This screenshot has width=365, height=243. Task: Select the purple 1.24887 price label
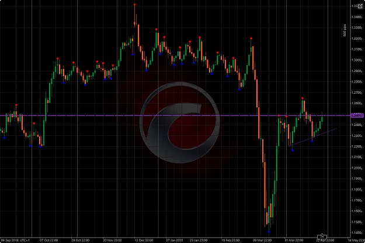(357, 115)
